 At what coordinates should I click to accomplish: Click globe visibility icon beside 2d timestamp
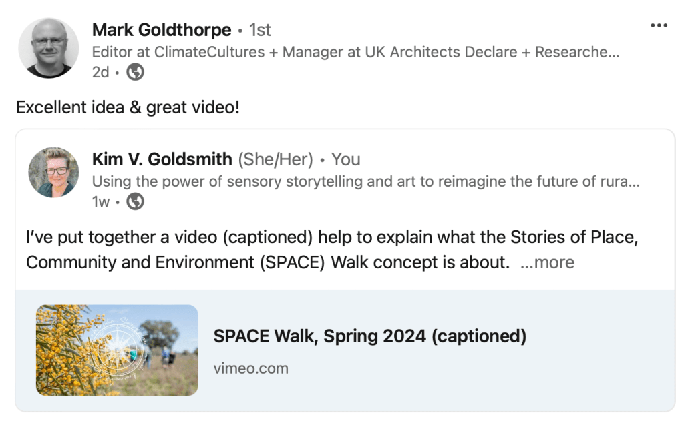pos(136,72)
